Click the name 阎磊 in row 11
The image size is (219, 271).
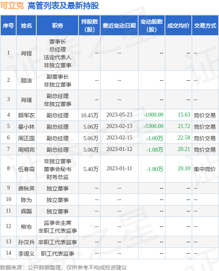pos(26,211)
